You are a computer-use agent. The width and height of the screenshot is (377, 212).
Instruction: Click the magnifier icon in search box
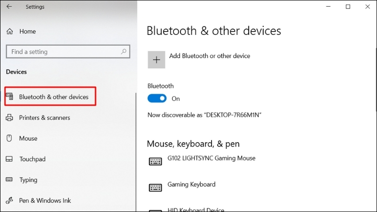pos(123,51)
